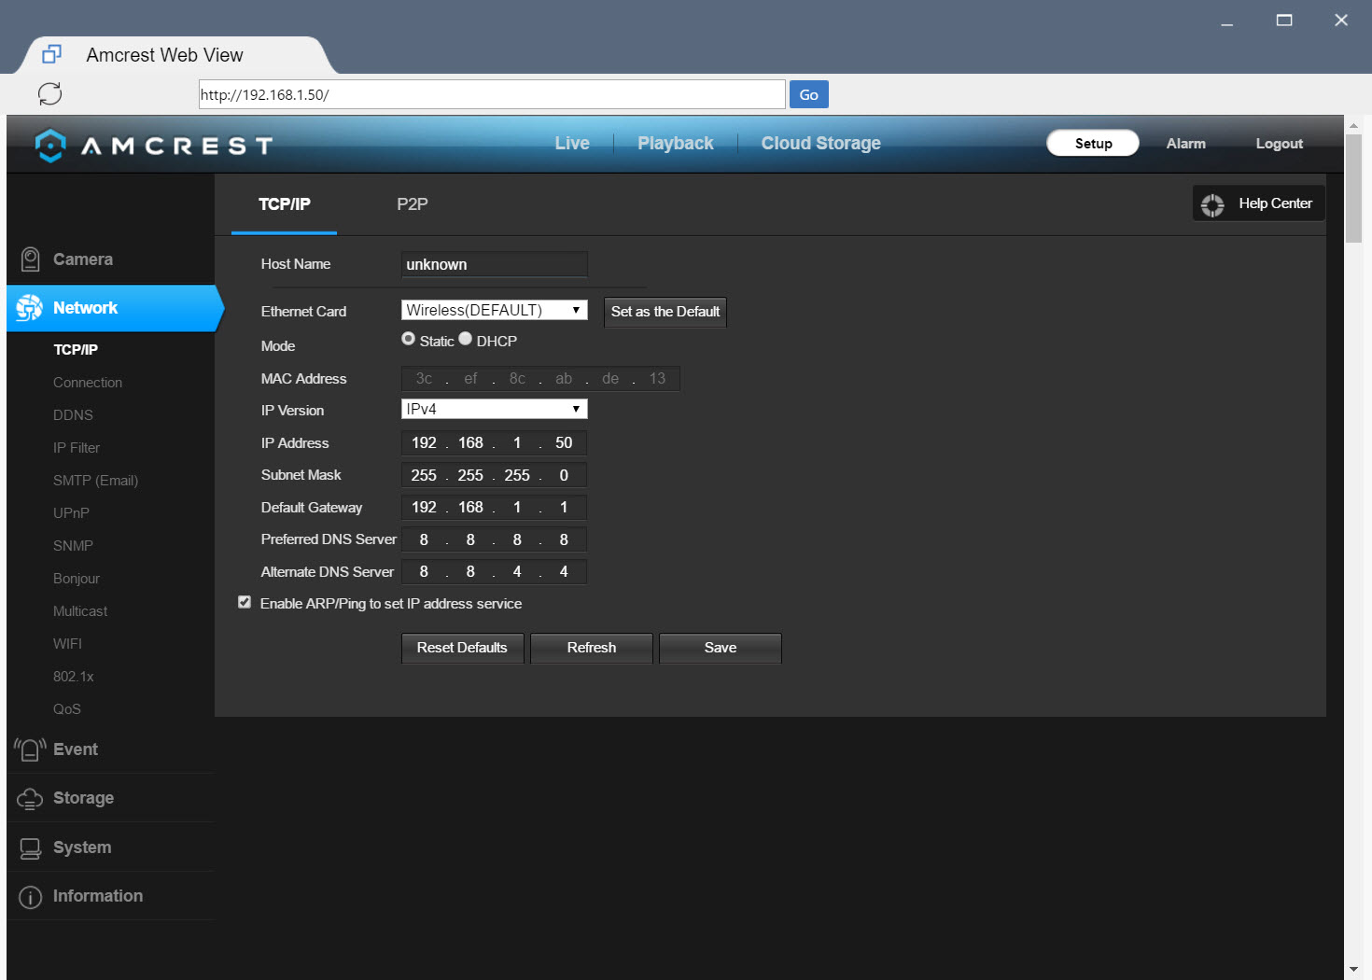
Task: Click the vertical scrollbar thumb
Action: click(1353, 189)
